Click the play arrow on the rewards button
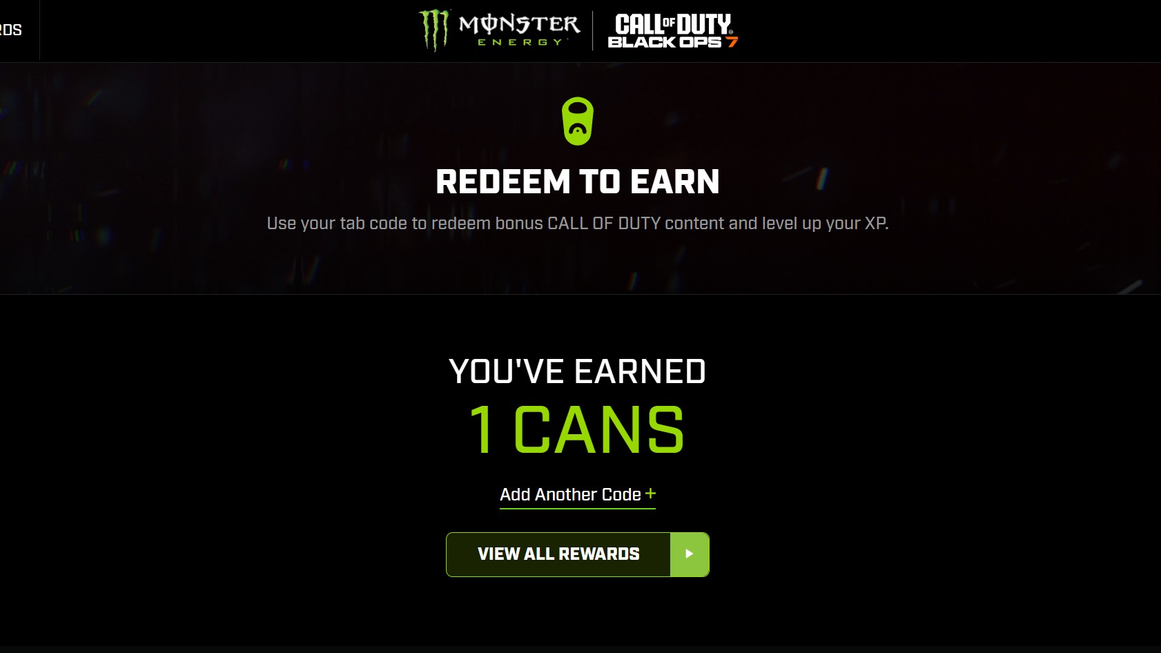The height and width of the screenshot is (653, 1161). 690,554
